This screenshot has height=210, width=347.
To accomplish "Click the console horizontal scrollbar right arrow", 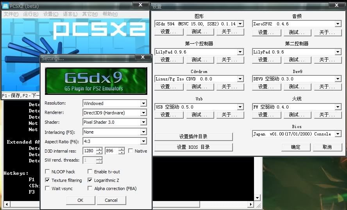I will 251,204.
